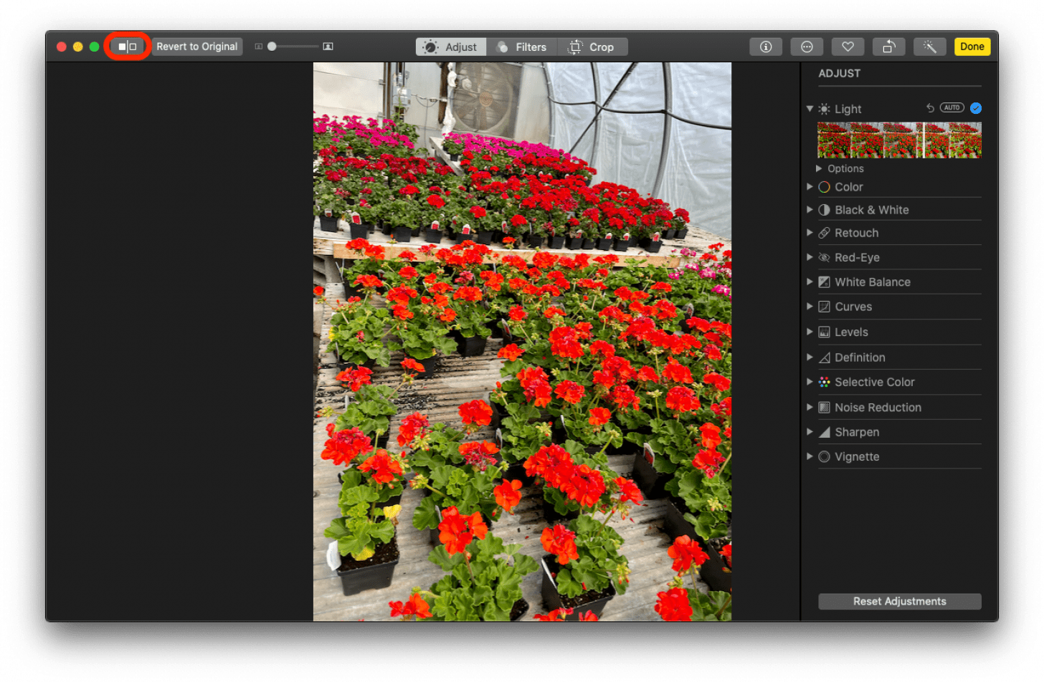Click Revert to Original
Screen dimensions: 1044x682
click(x=196, y=46)
